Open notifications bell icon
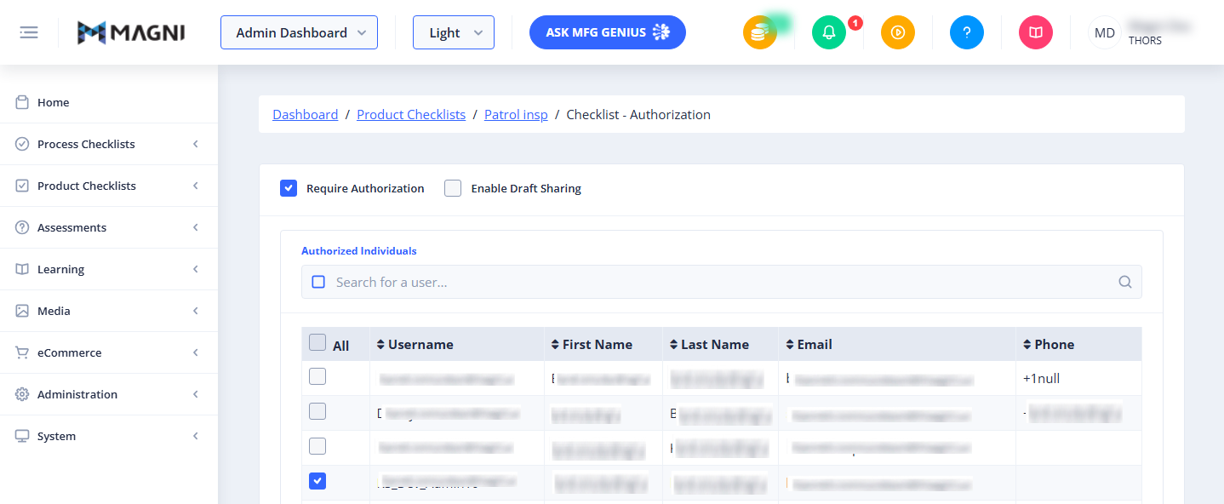1224x504 pixels. (x=829, y=33)
